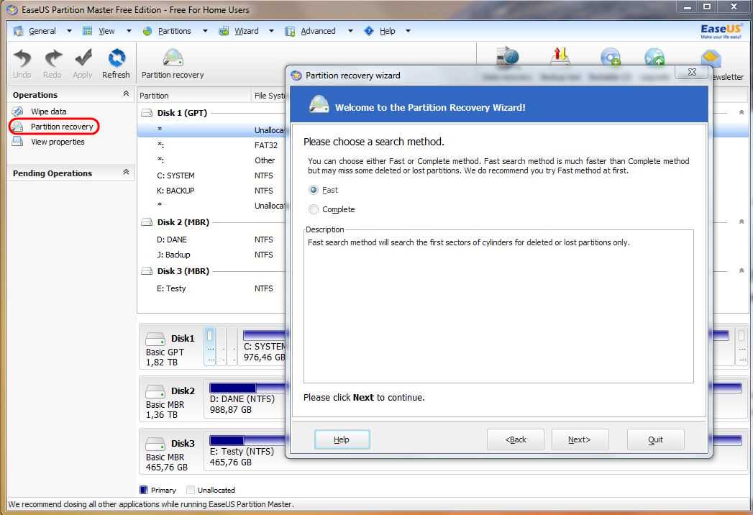Select the Other file system partition row
The image size is (753, 515).
(211, 160)
